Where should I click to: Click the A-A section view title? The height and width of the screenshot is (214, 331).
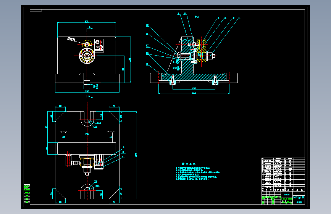[197, 17]
